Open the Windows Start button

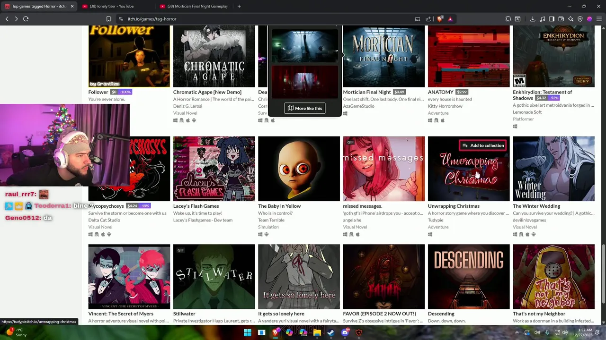point(247,332)
